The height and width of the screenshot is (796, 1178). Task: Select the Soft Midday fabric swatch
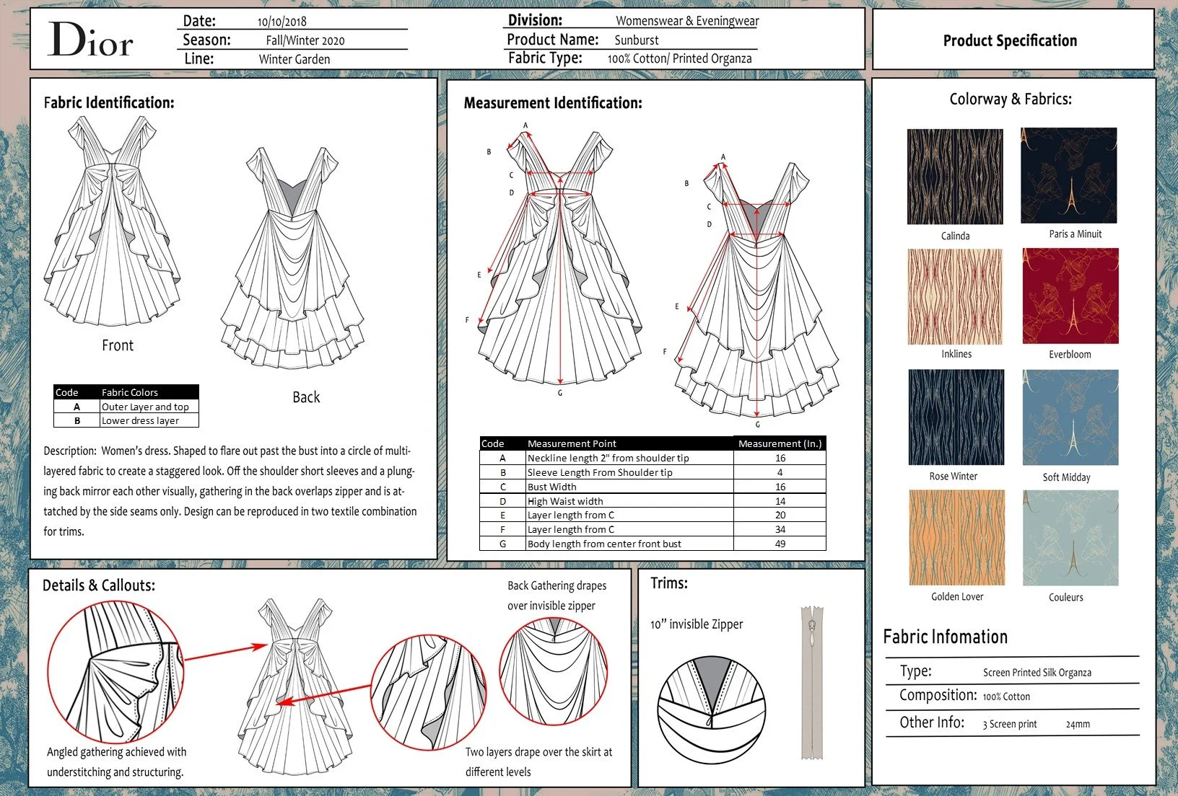[x=1070, y=417]
